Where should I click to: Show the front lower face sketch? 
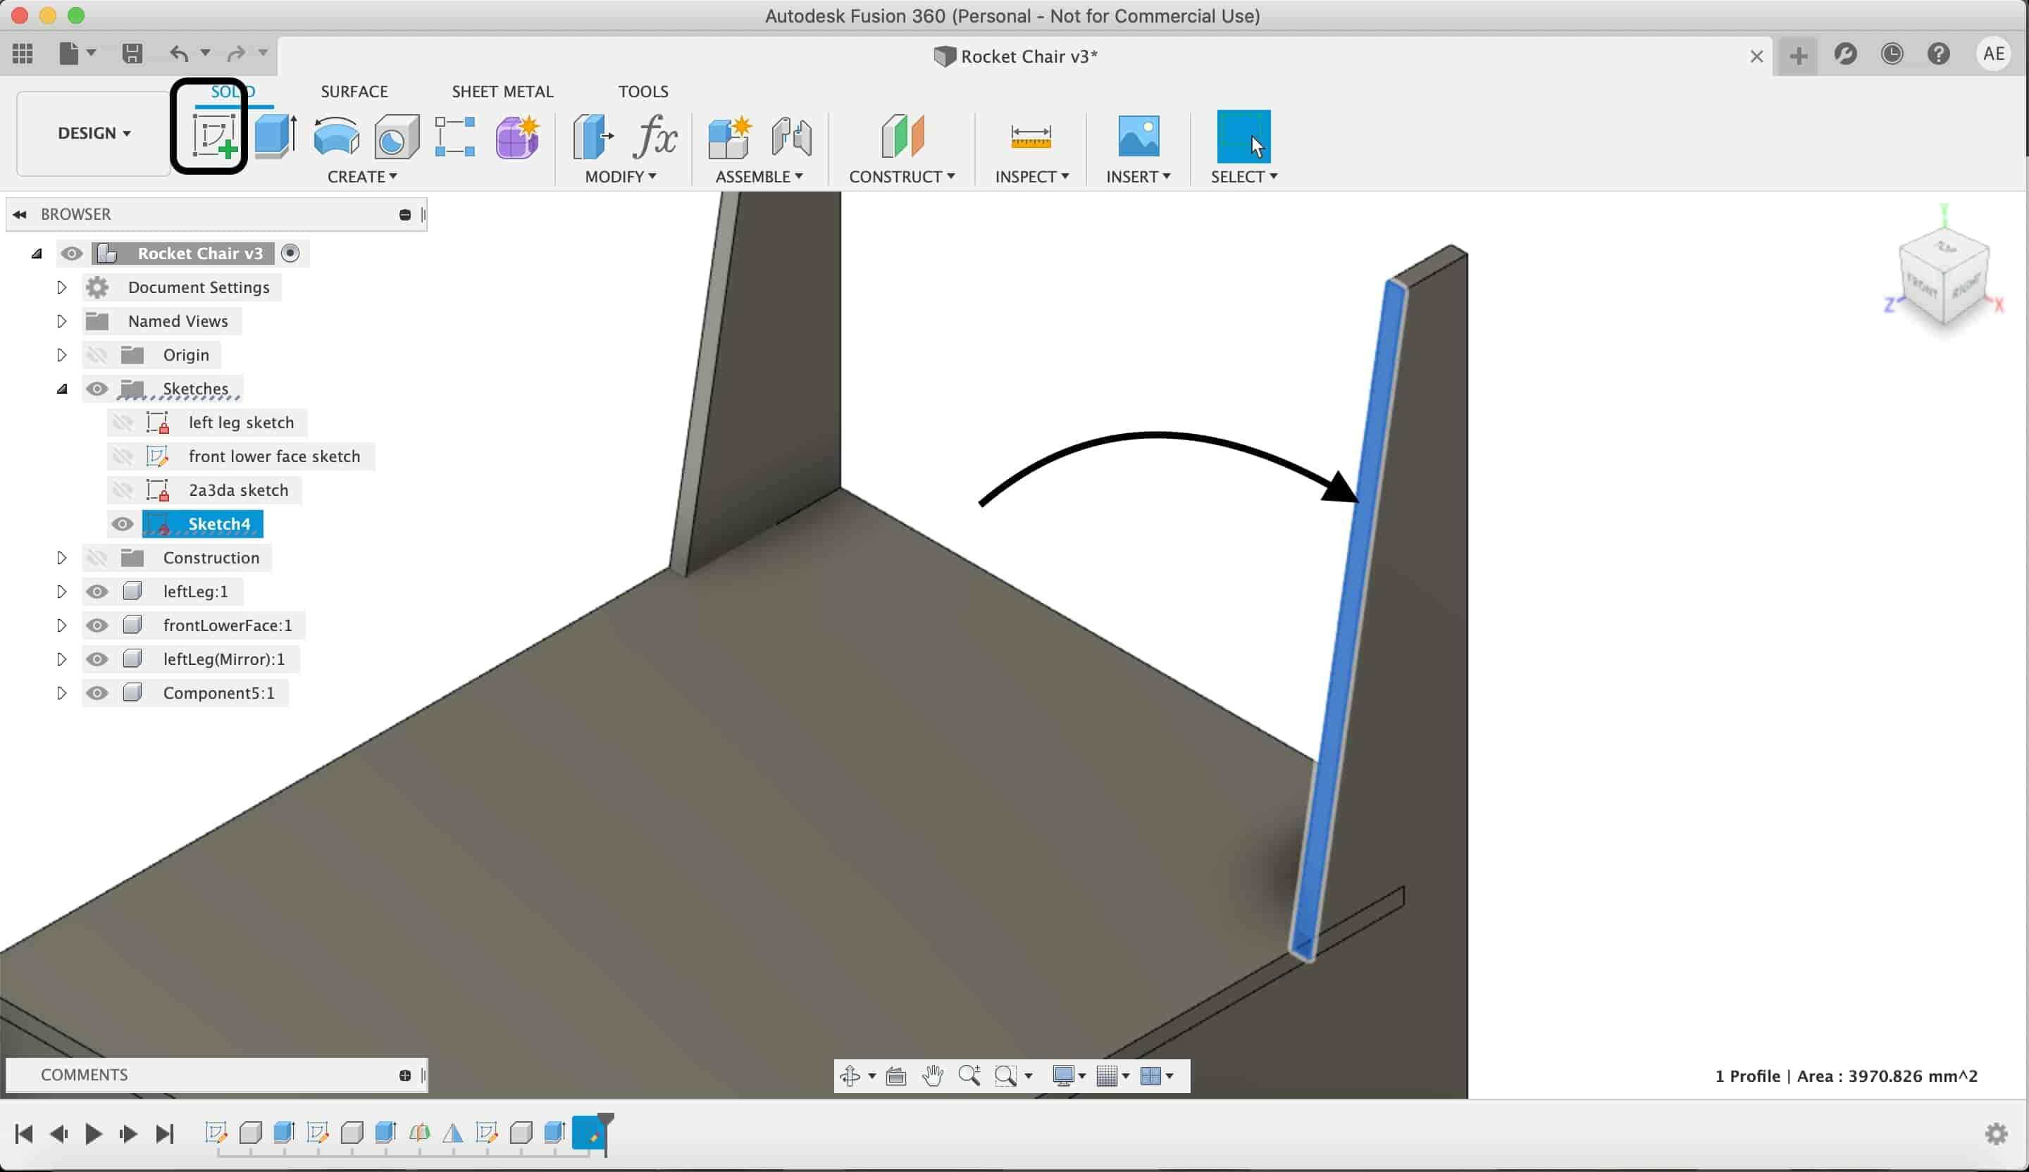coord(123,456)
